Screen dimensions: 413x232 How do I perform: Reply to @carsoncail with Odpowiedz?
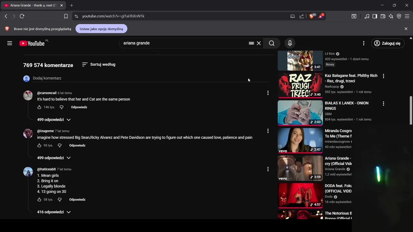tap(79, 107)
